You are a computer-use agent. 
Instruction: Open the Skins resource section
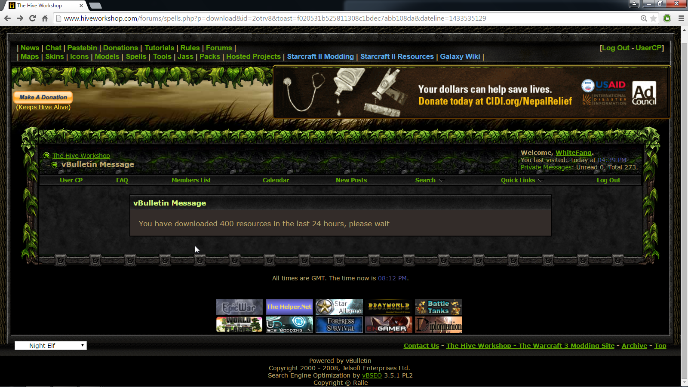tap(55, 56)
